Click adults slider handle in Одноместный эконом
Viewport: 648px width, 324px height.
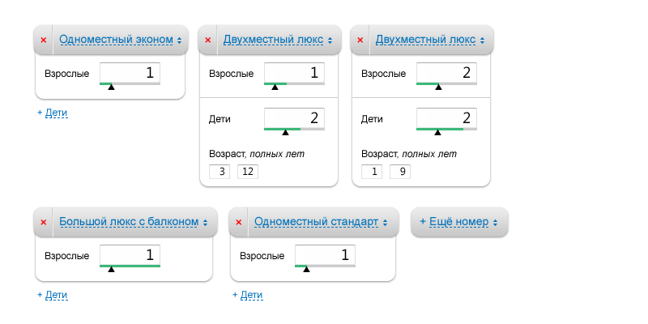coord(111,86)
